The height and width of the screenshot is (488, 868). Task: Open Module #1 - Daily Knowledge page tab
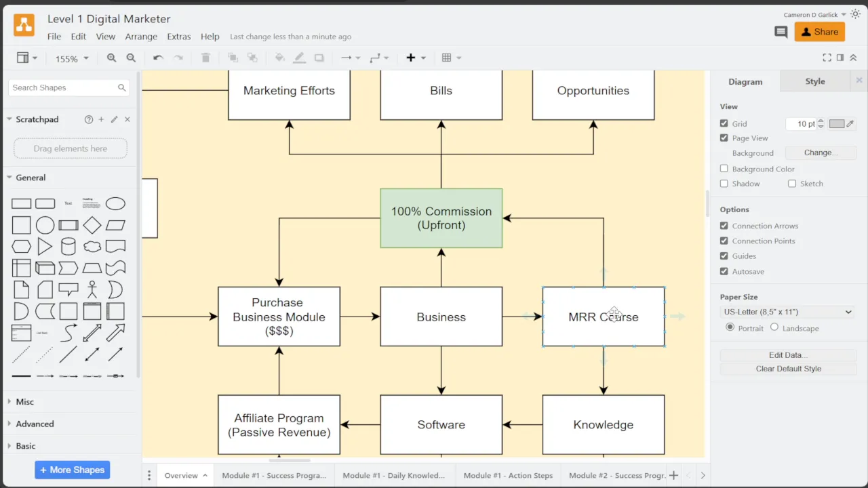pyautogui.click(x=394, y=475)
